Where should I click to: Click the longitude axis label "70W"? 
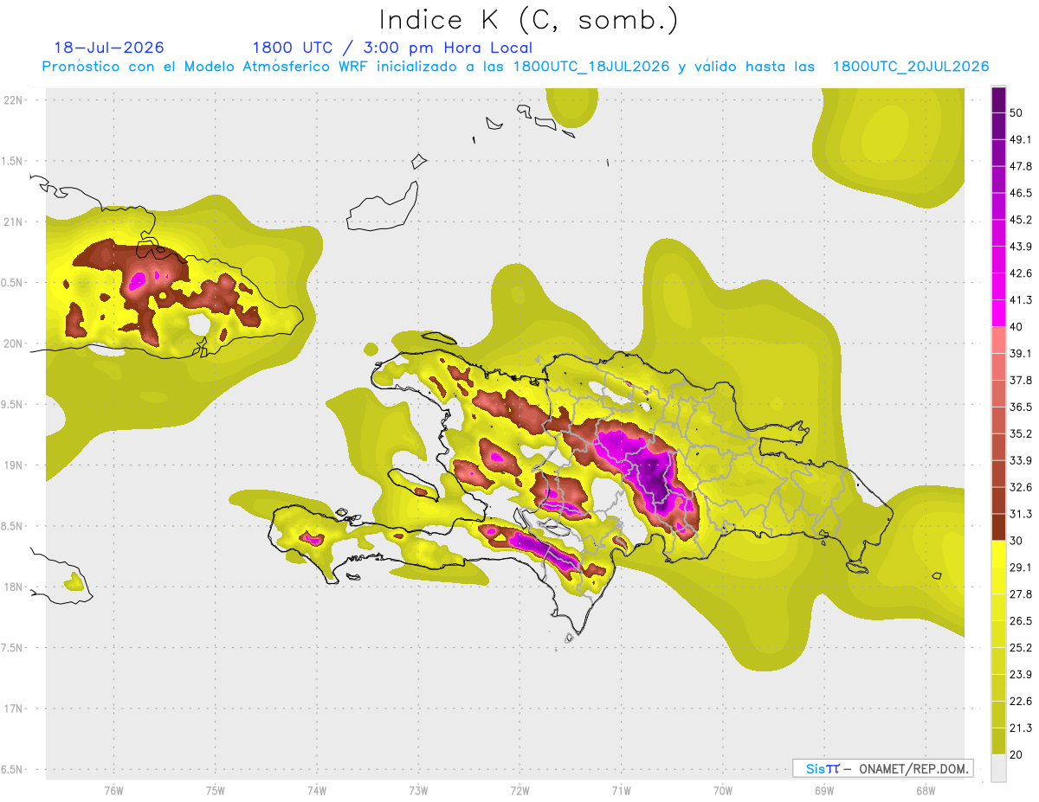(x=722, y=791)
